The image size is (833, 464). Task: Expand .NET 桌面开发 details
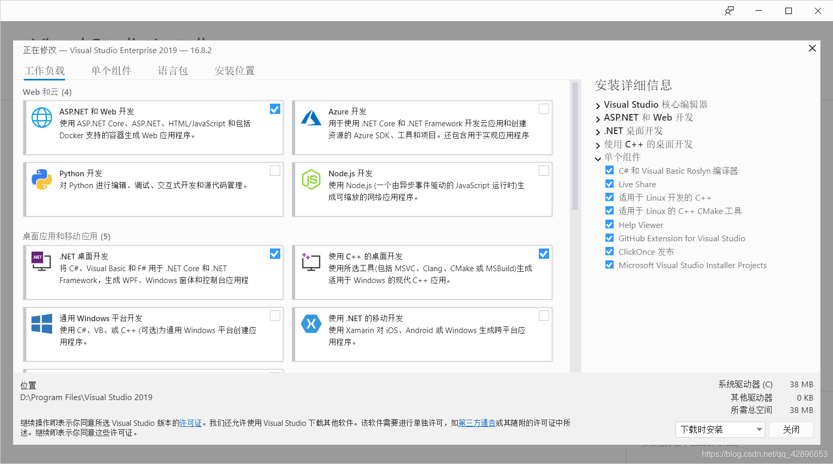[598, 132]
